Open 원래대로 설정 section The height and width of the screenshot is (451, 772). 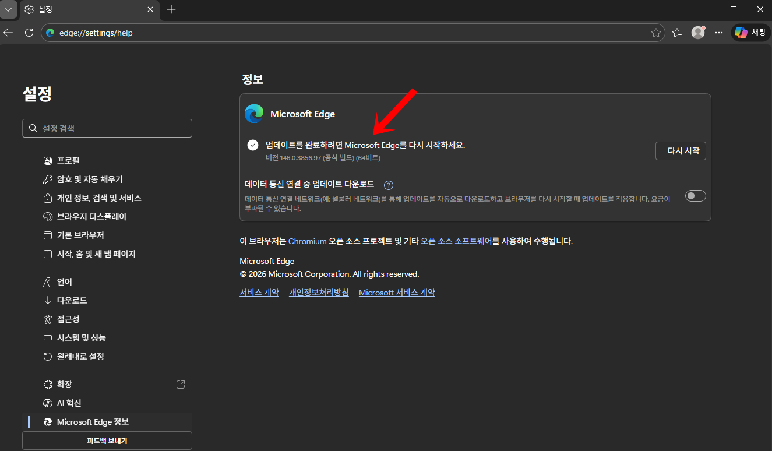point(107,357)
